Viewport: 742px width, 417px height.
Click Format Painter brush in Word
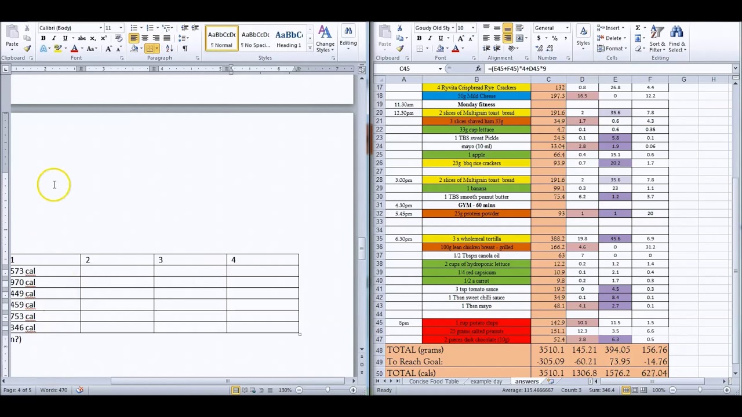(27, 49)
